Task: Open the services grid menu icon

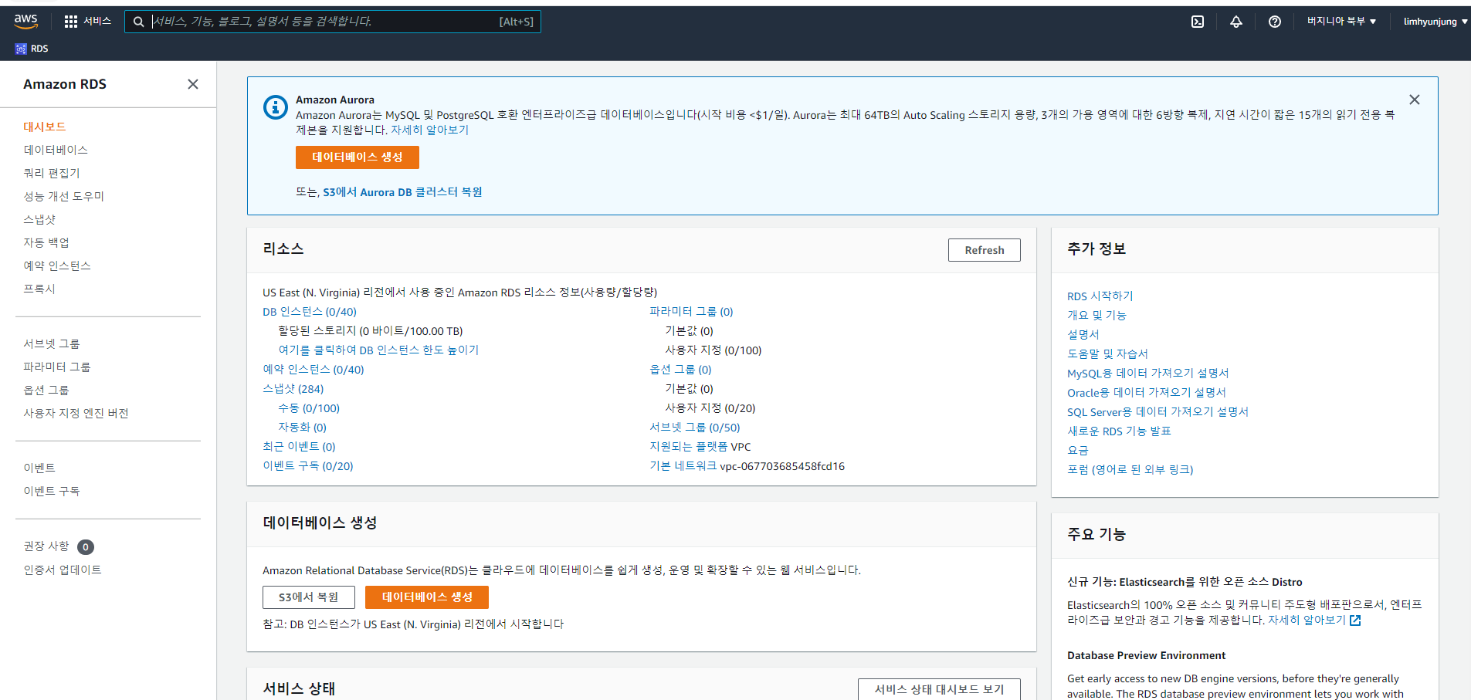Action: click(71, 22)
